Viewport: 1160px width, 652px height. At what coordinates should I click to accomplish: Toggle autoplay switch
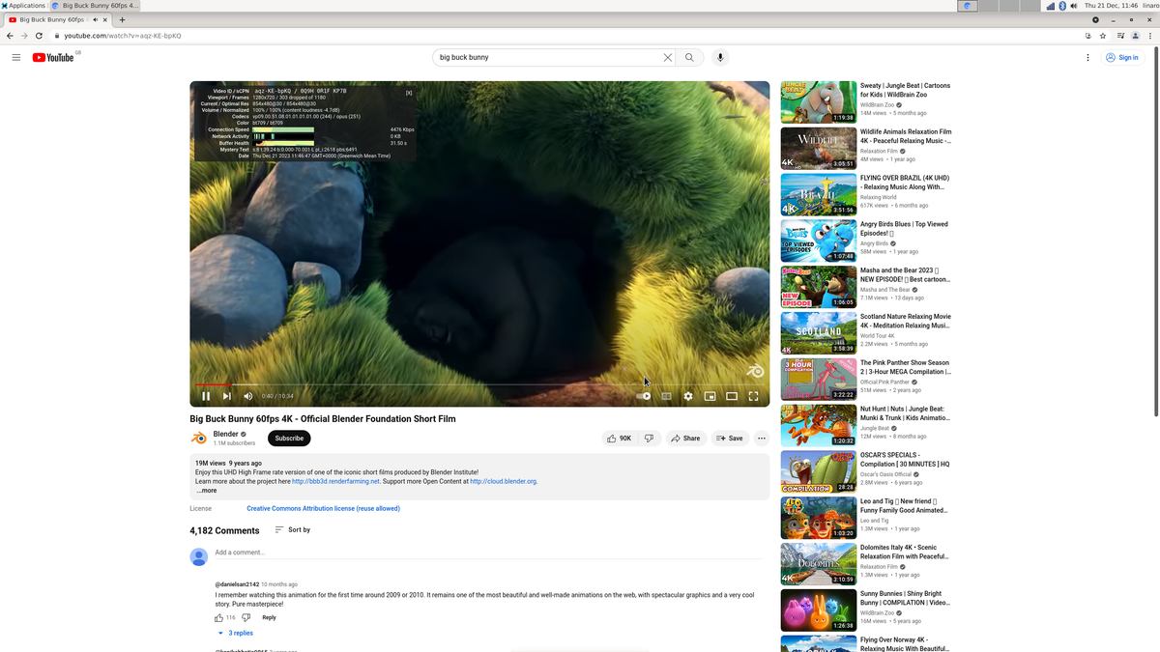(x=644, y=396)
